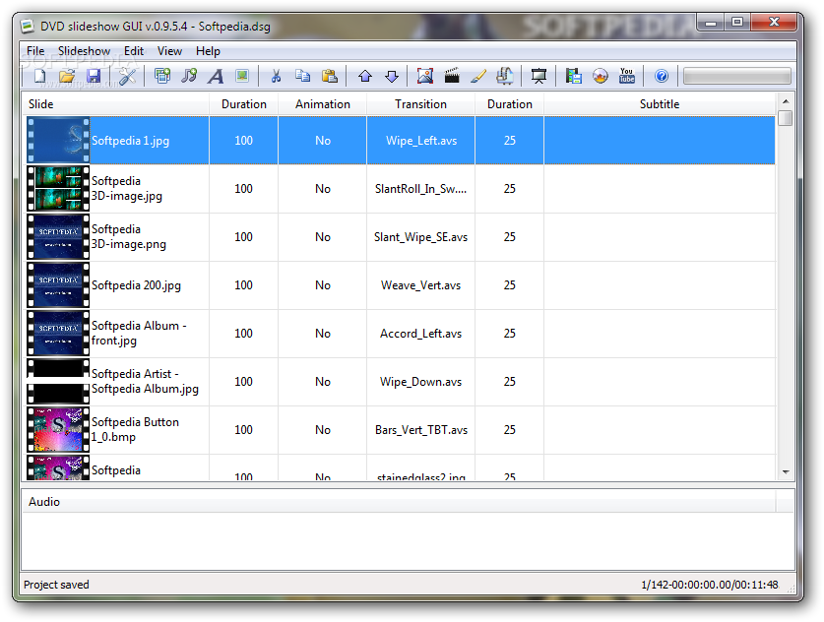
Task: Export to YouTube via YouTube icon
Action: pyautogui.click(x=626, y=76)
